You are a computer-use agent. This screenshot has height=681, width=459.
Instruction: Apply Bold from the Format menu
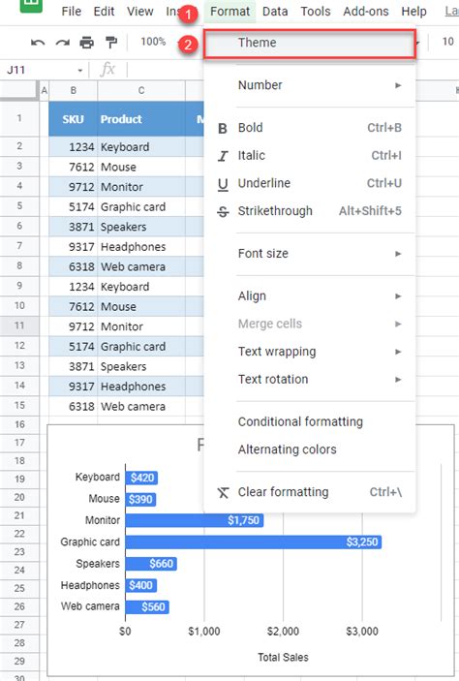click(x=309, y=128)
